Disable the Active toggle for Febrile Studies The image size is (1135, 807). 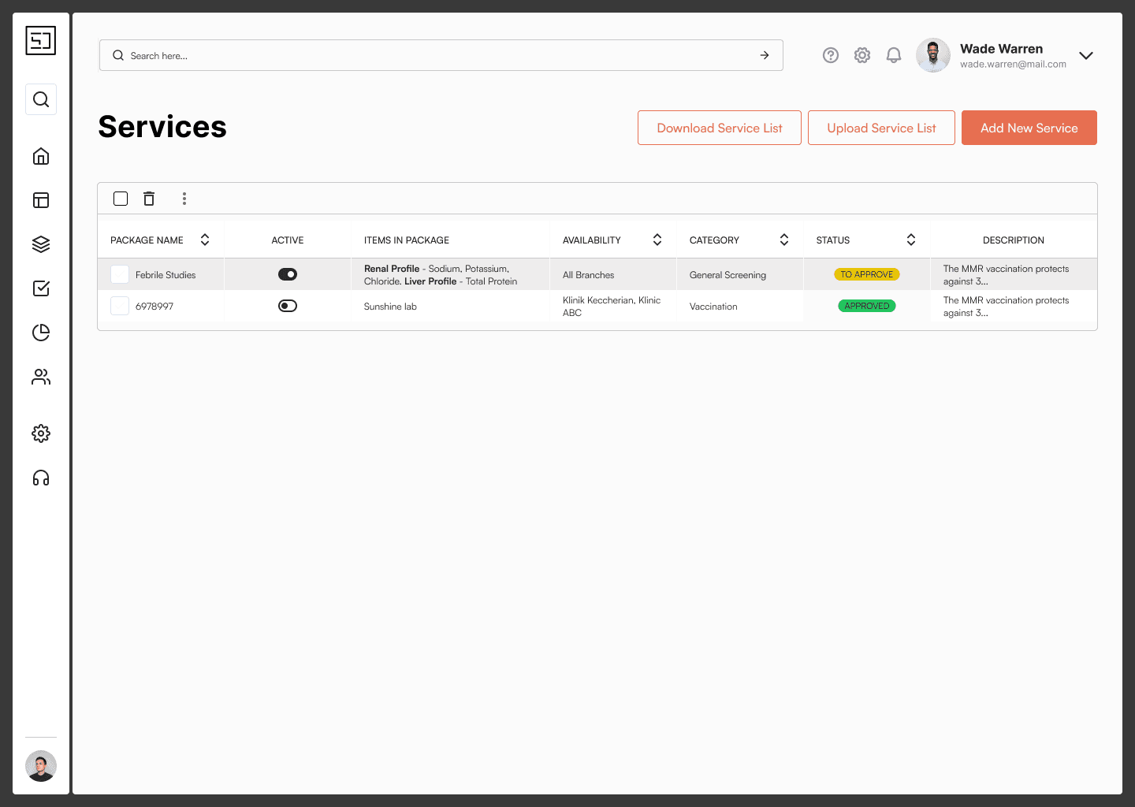coord(288,274)
